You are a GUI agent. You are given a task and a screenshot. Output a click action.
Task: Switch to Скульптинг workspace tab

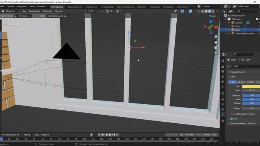91,7
